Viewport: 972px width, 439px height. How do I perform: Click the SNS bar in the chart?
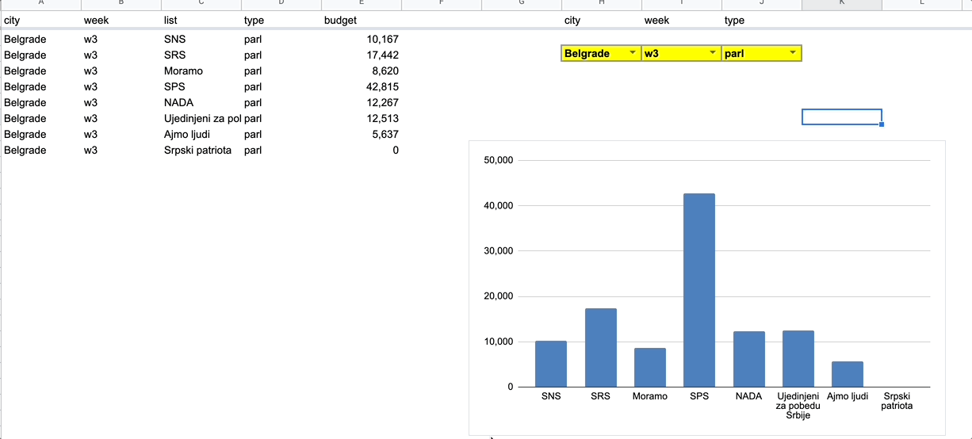pos(550,364)
